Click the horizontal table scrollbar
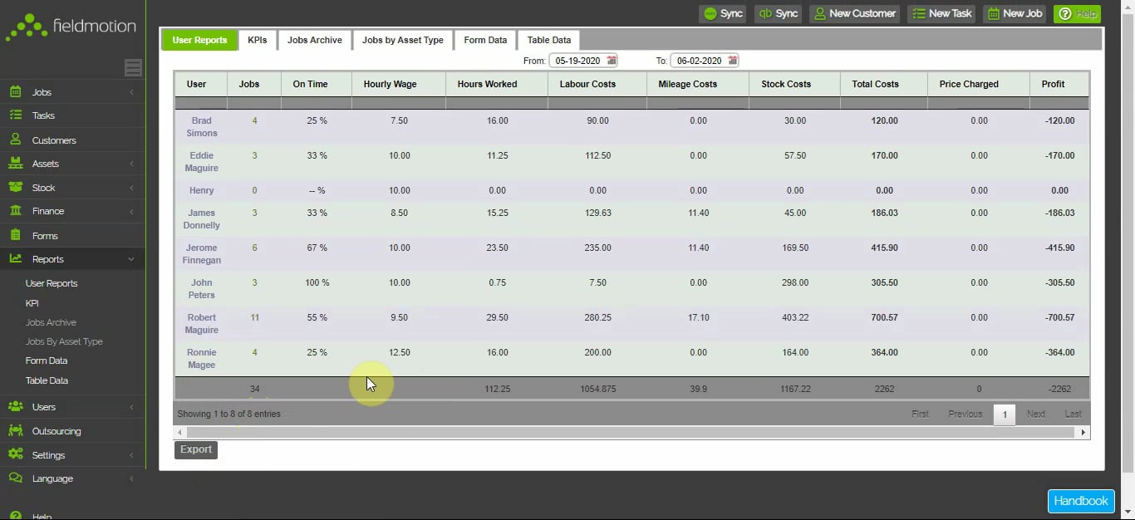 [x=631, y=433]
